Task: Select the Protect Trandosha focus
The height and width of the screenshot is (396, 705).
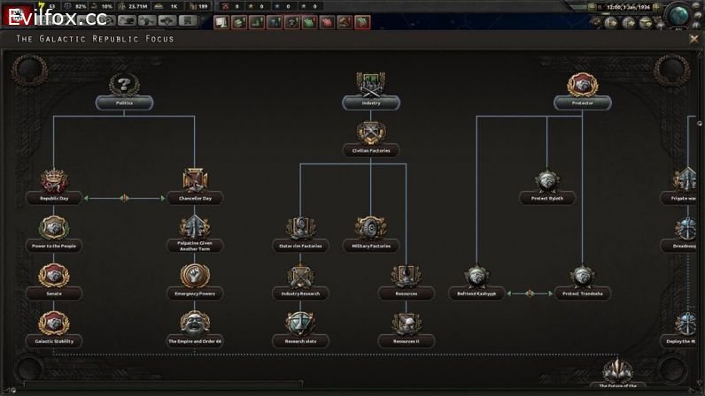Action: (x=582, y=278)
